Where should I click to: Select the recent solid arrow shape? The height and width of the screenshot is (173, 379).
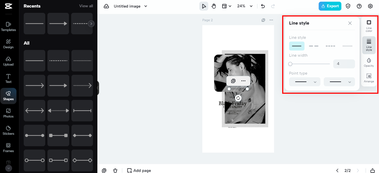[x=58, y=23]
